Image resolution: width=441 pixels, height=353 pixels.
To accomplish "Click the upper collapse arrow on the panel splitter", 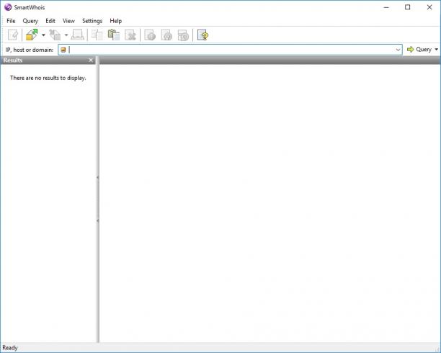I will point(97,177).
